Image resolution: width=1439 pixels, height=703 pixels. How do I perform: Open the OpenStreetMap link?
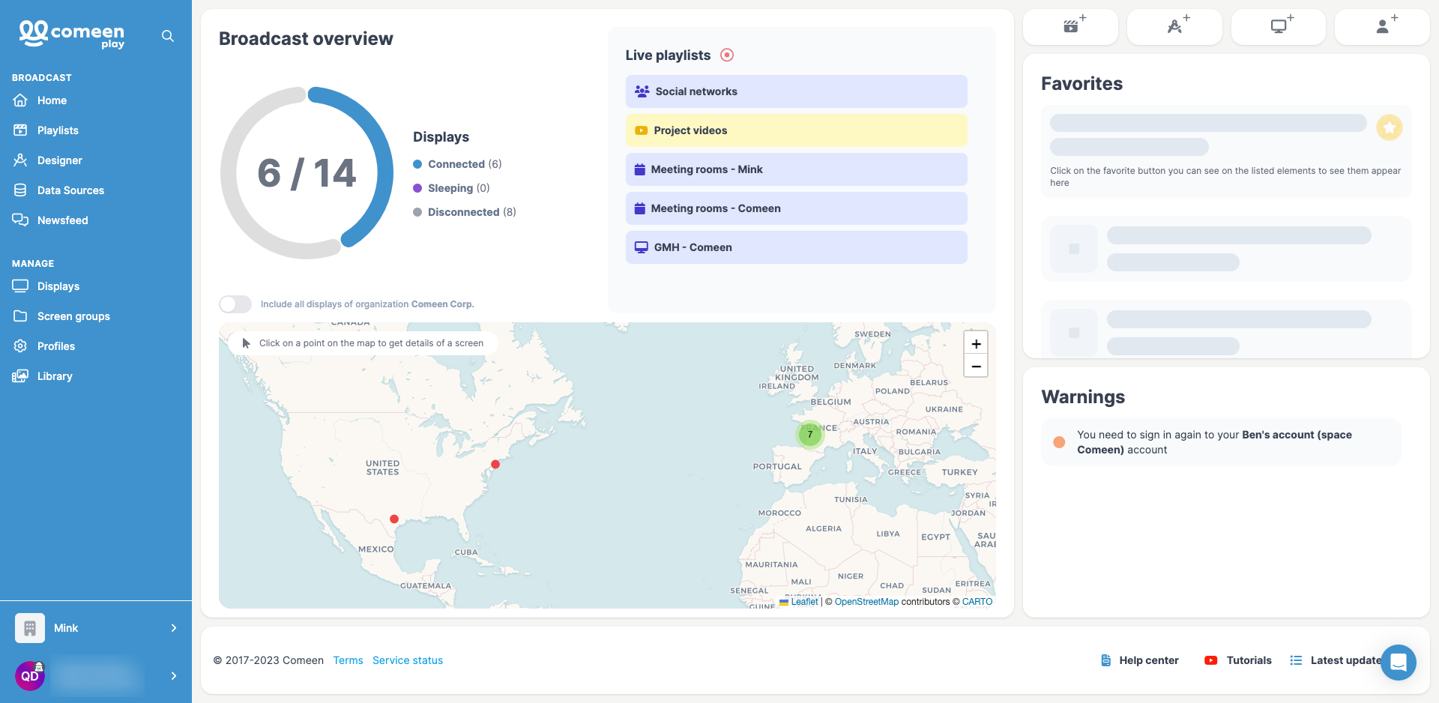pyautogui.click(x=866, y=602)
